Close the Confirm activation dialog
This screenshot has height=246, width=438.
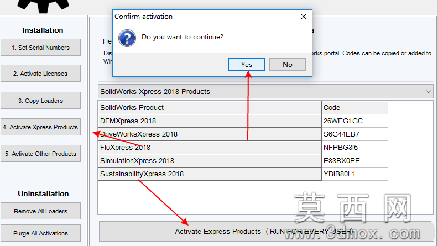(304, 17)
